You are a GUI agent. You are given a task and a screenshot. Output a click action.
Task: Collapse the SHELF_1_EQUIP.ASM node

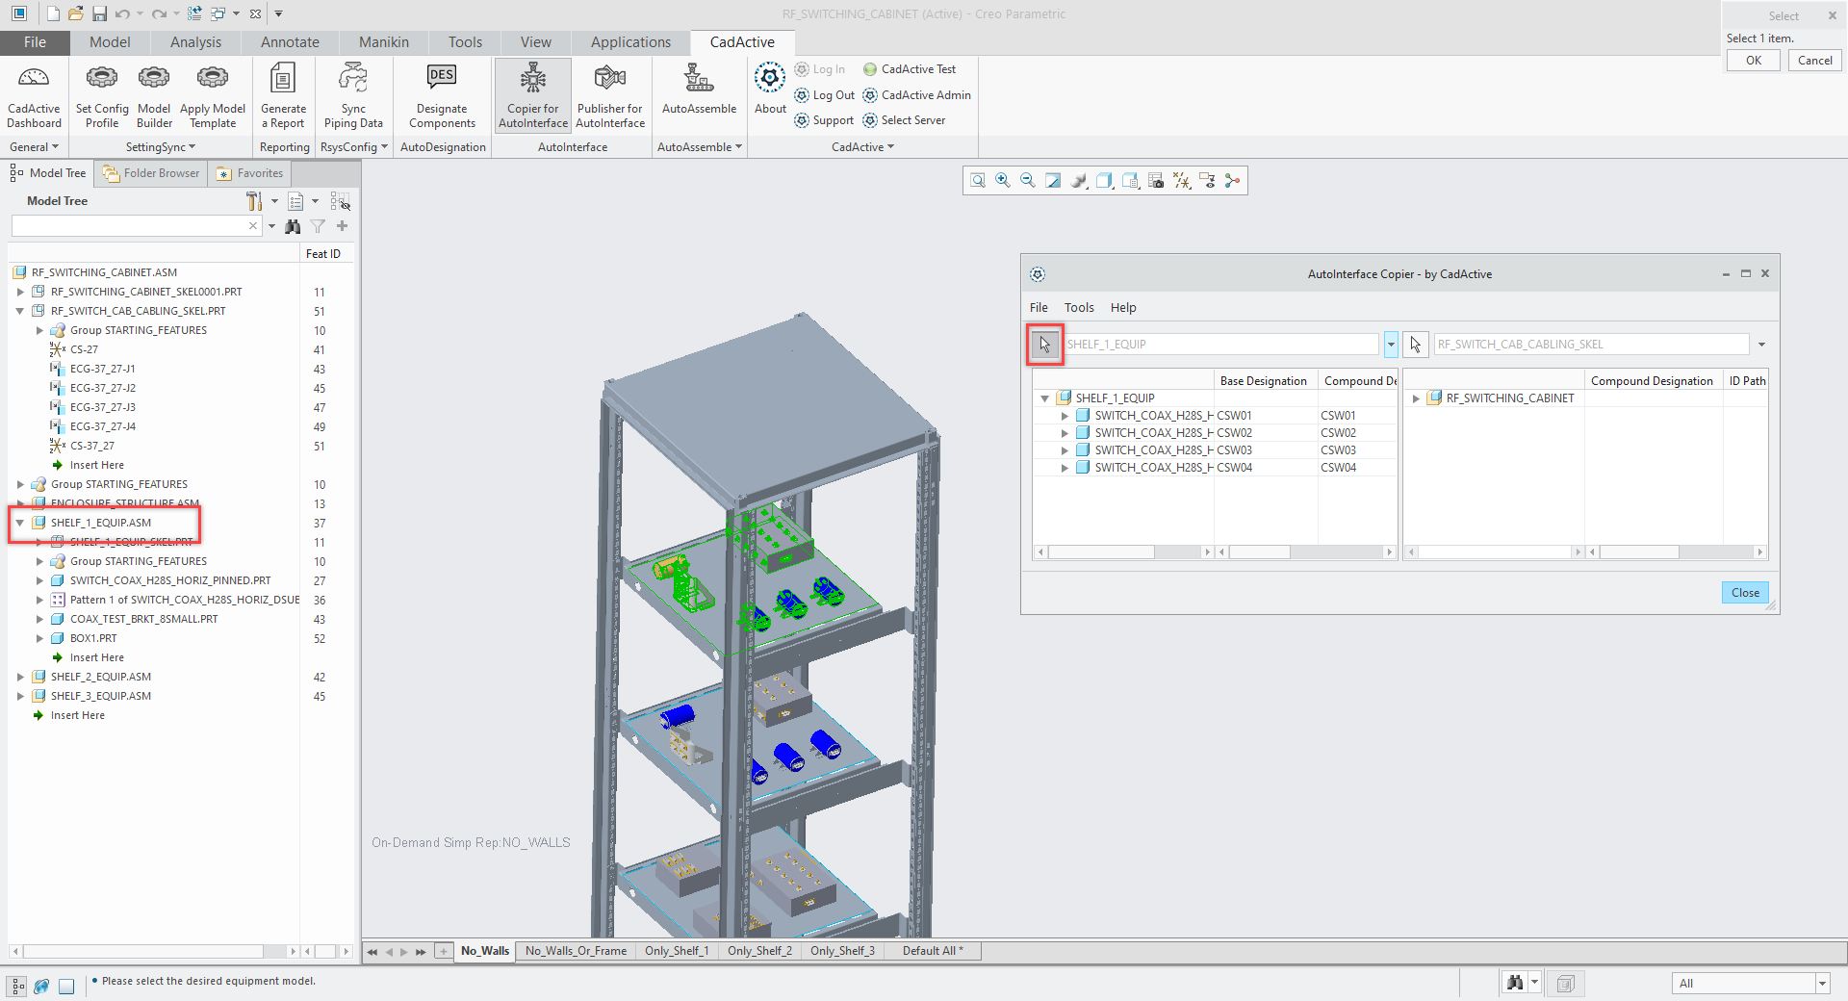click(20, 523)
